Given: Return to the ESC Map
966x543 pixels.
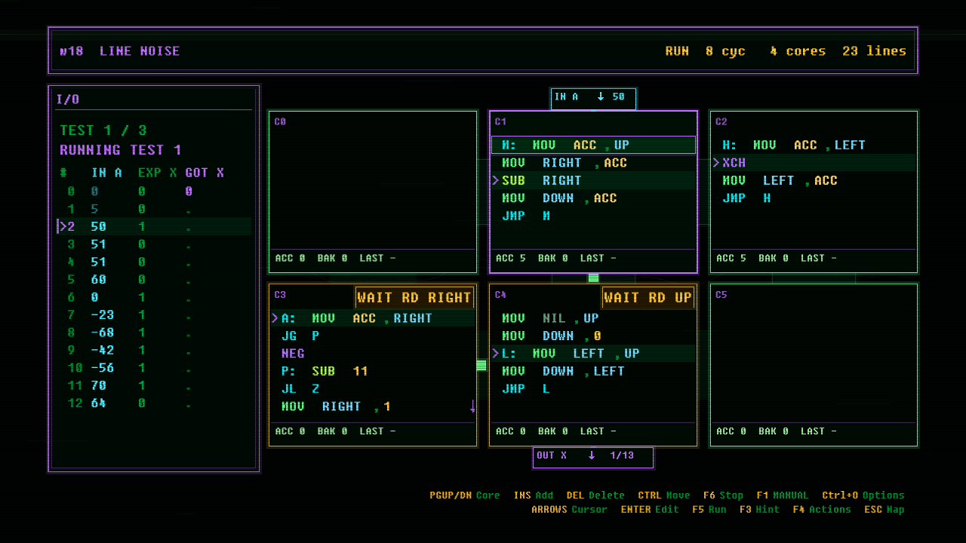Looking at the screenshot, I should (884, 509).
